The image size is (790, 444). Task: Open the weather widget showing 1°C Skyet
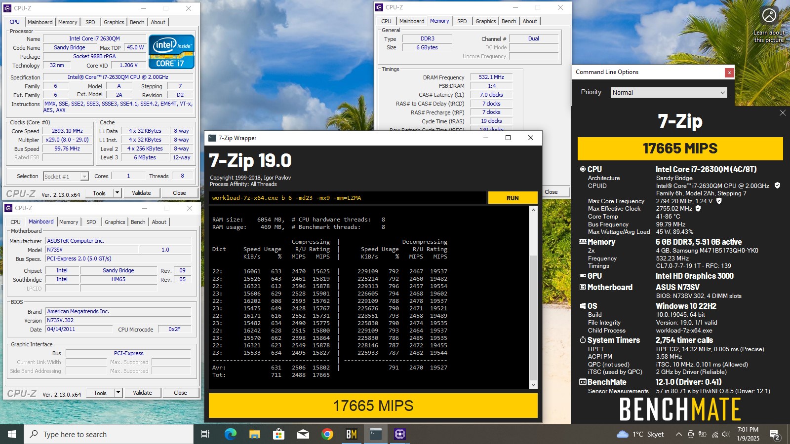point(640,434)
